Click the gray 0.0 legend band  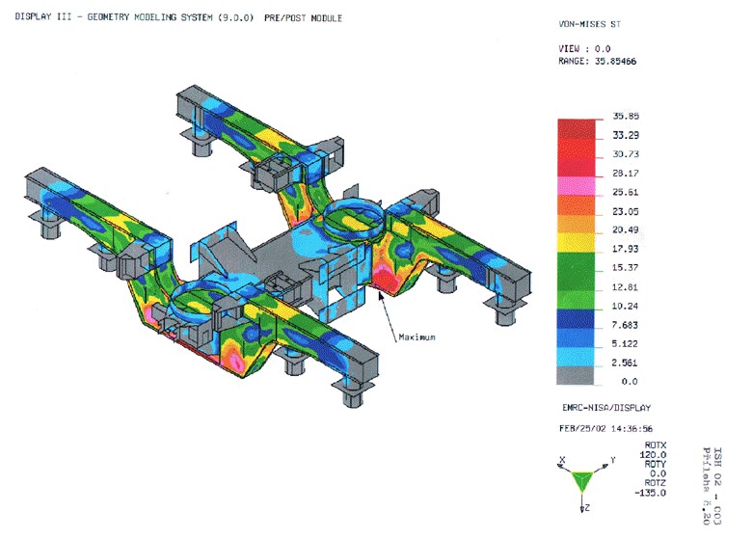point(576,375)
